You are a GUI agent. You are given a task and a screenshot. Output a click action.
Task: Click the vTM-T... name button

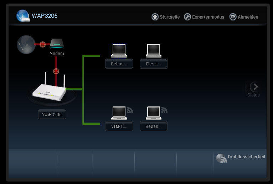pos(119,126)
